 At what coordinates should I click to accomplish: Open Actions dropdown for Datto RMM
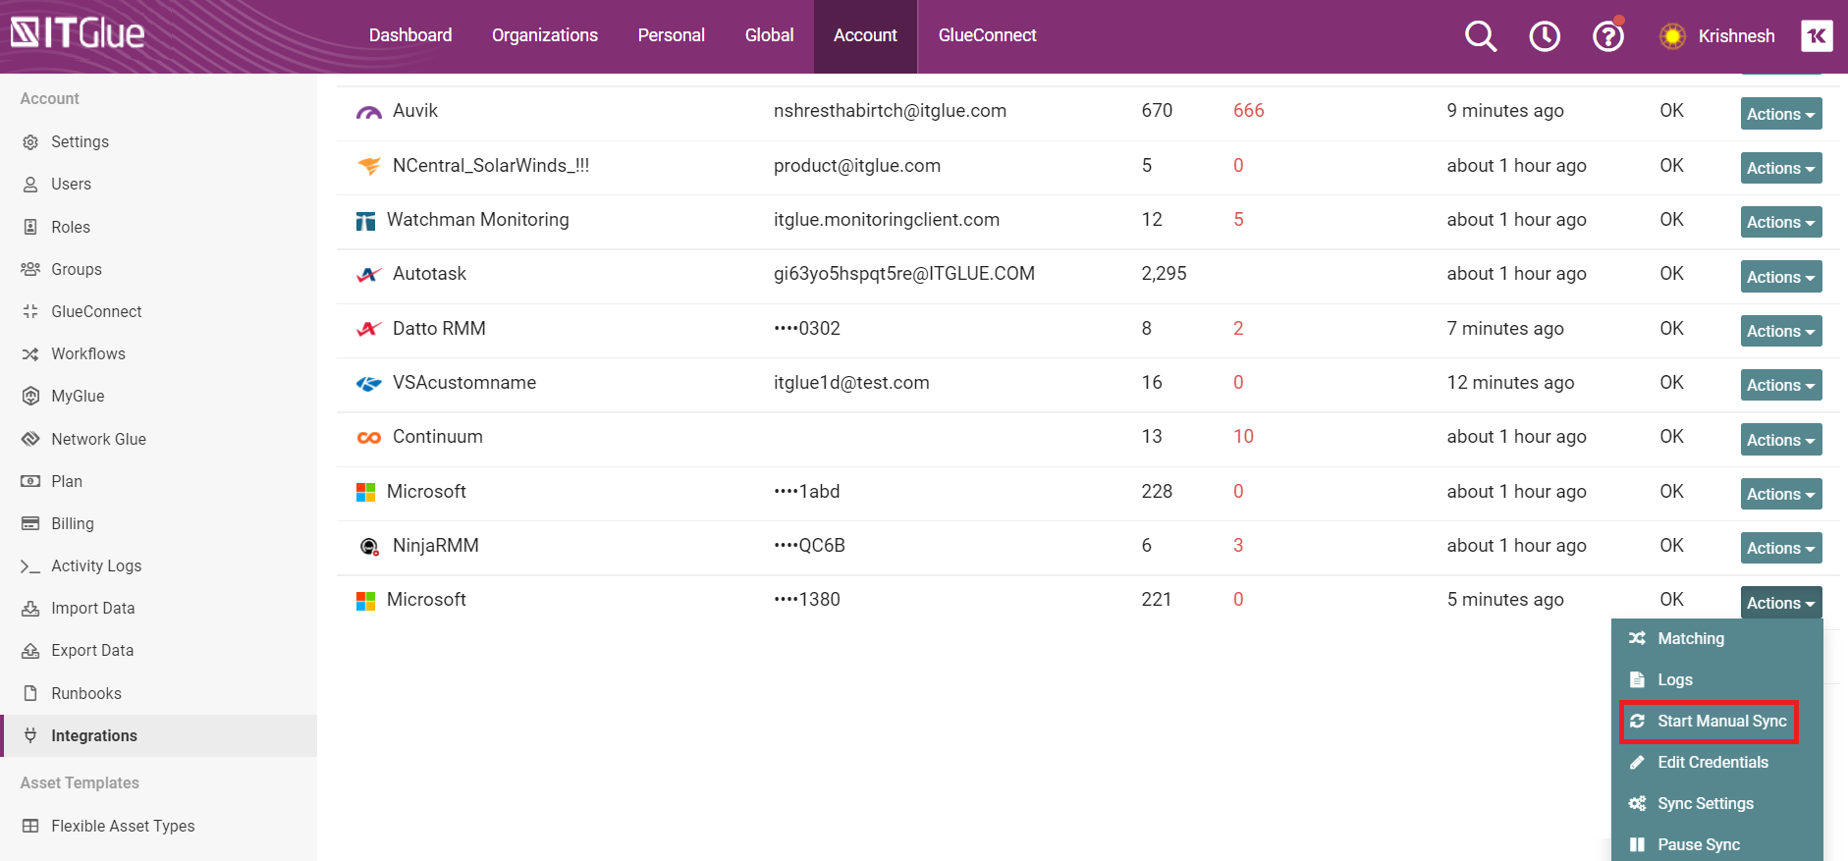point(1781,331)
